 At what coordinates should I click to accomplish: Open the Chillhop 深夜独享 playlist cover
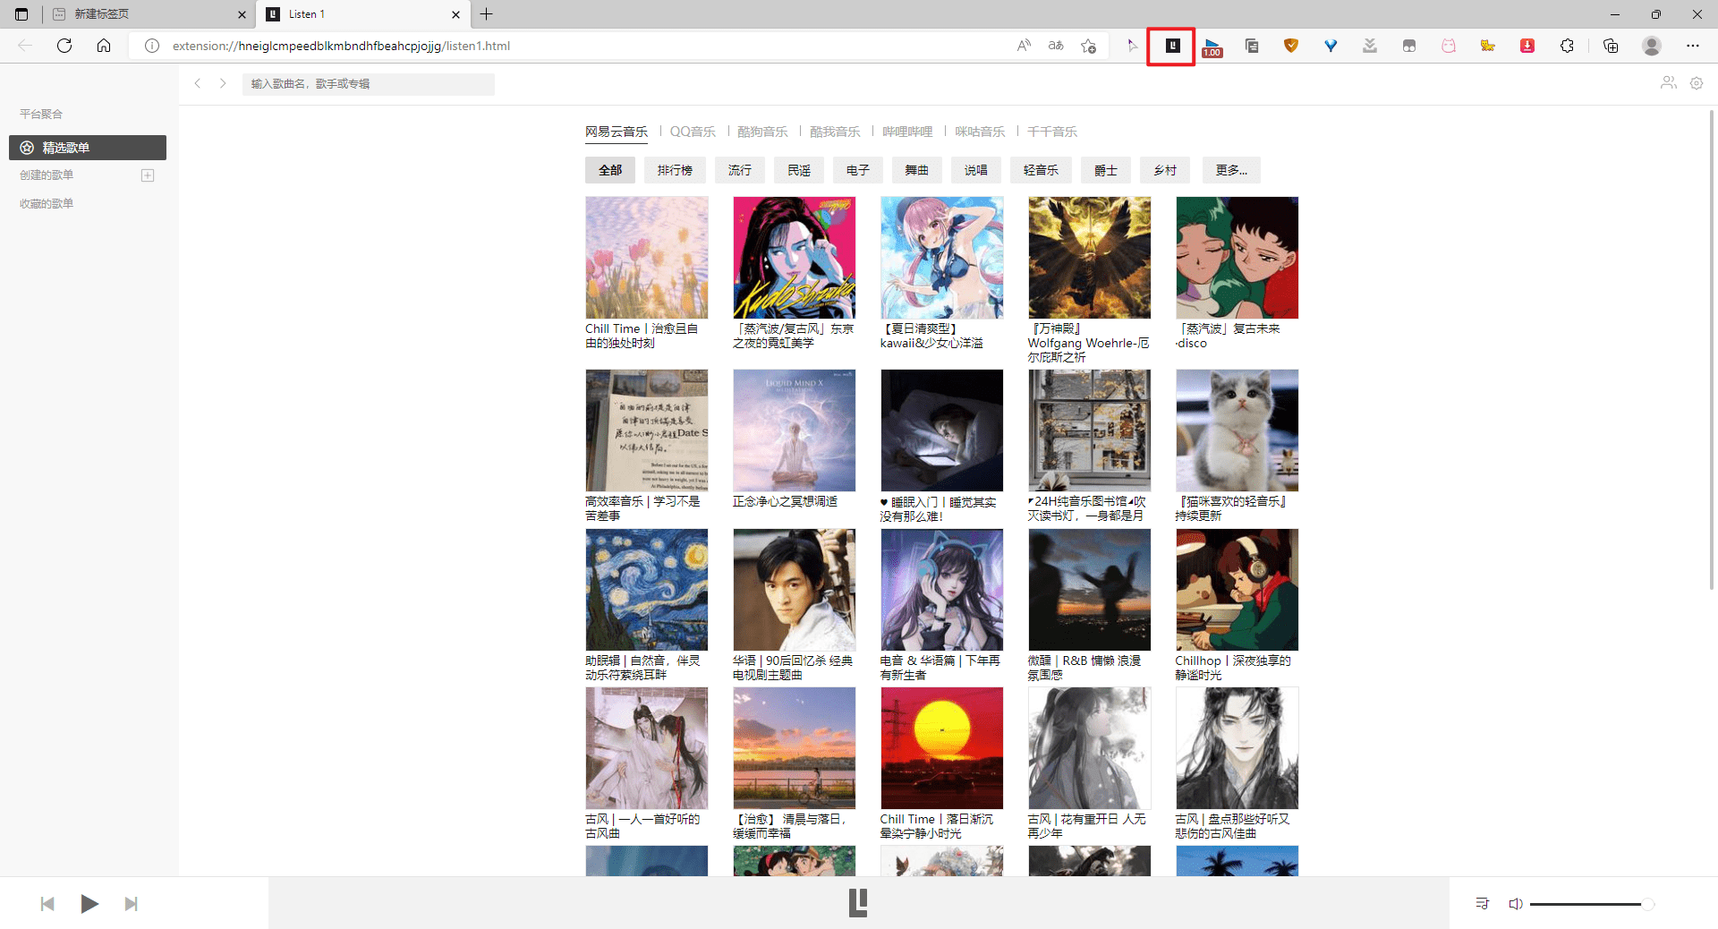pos(1237,590)
